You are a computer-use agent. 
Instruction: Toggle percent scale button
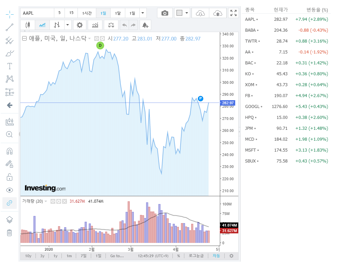click(179, 256)
